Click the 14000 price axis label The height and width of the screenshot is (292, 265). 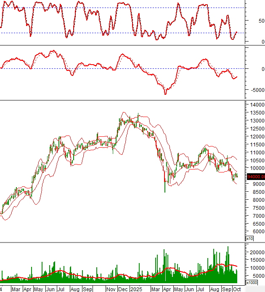point(256,105)
